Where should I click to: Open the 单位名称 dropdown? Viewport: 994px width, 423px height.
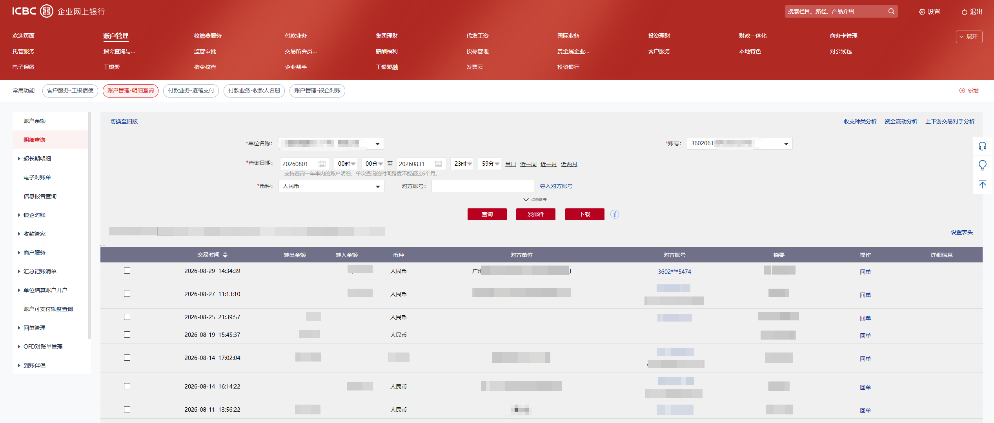point(331,143)
